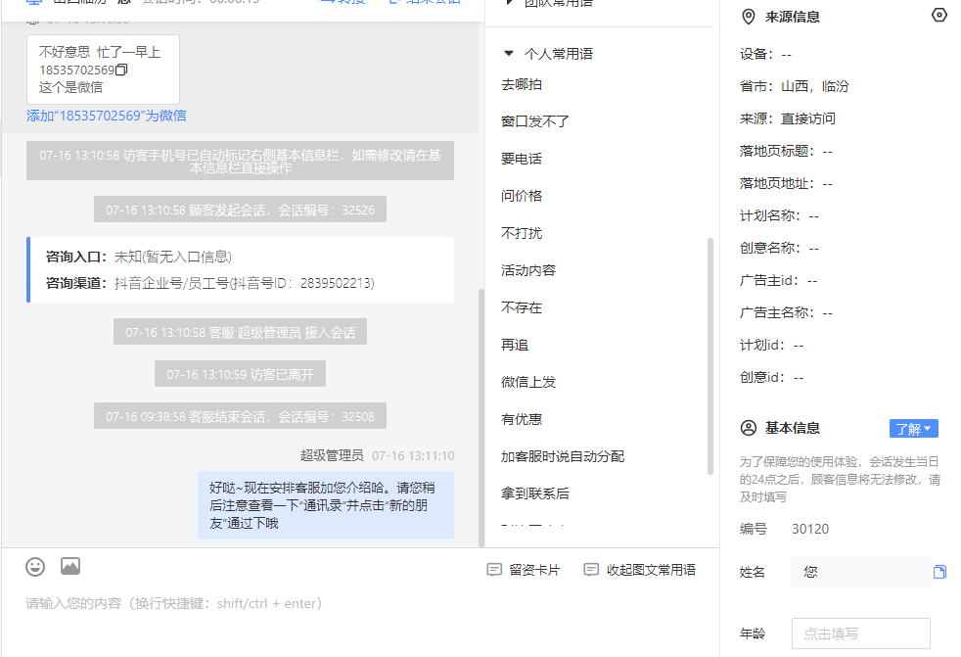Click the 广告主名称 entry
The width and height of the screenshot is (961, 657).
click(x=787, y=313)
